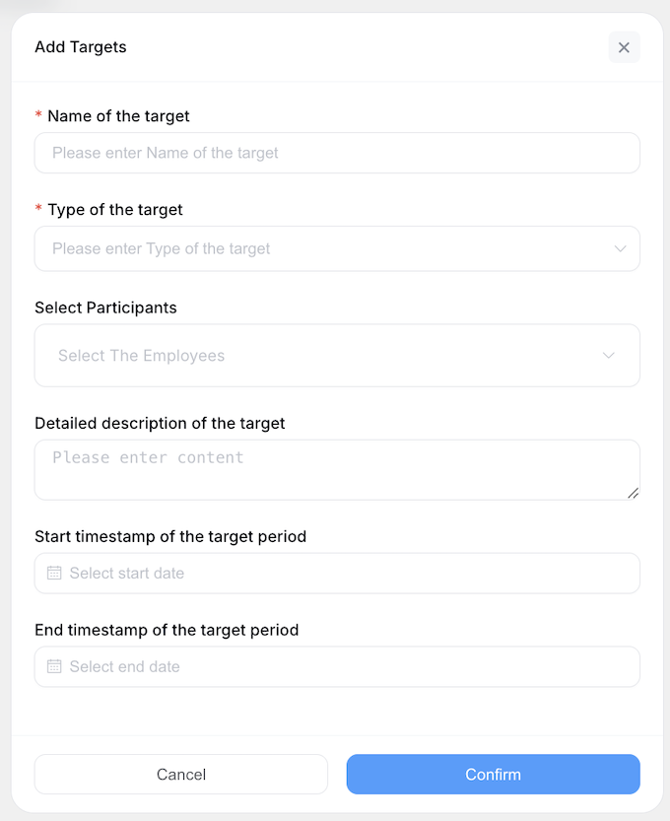The width and height of the screenshot is (670, 821).
Task: Expand the Type of the target chevron
Action: pyautogui.click(x=620, y=248)
